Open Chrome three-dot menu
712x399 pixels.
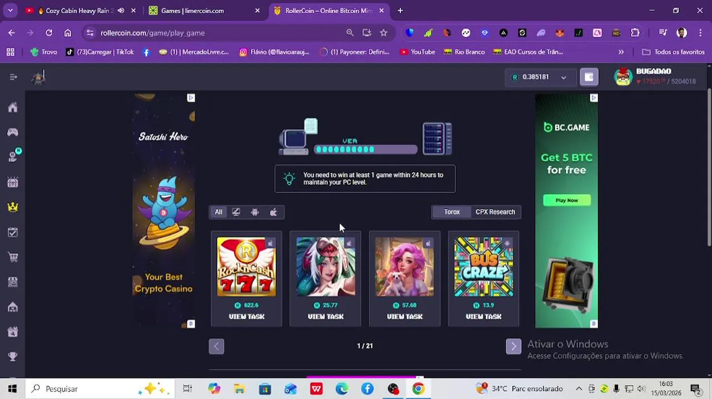coord(700,33)
